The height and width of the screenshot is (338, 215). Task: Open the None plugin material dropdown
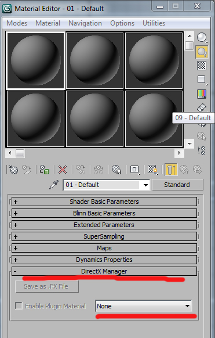click(144, 306)
